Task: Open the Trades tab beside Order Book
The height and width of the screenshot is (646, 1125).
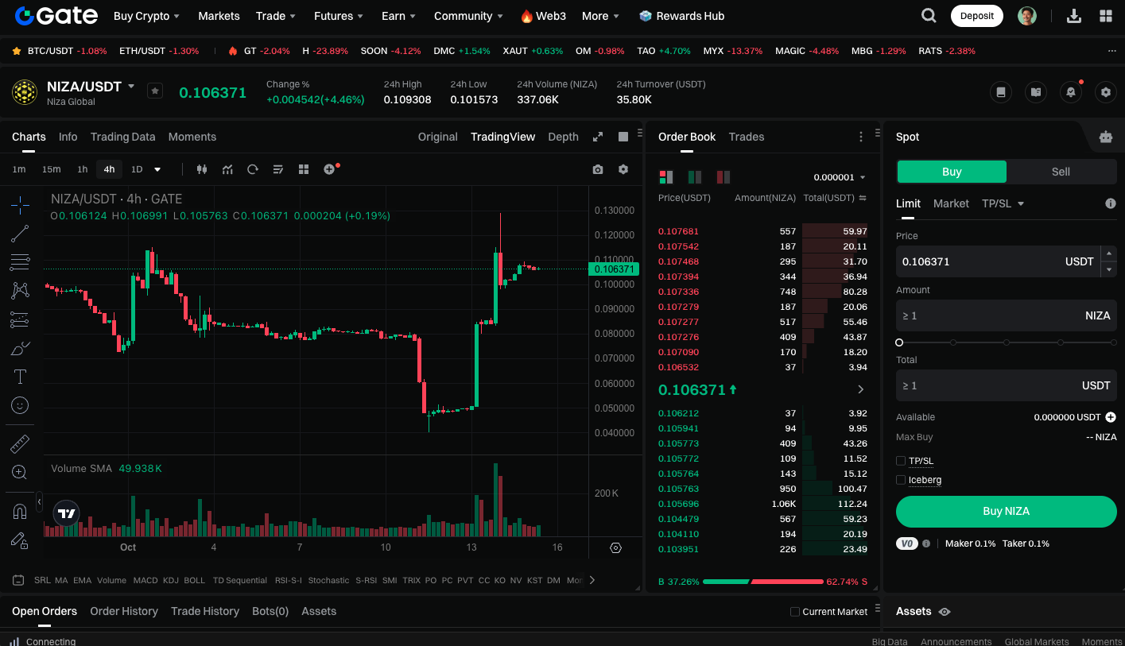Action: click(747, 137)
